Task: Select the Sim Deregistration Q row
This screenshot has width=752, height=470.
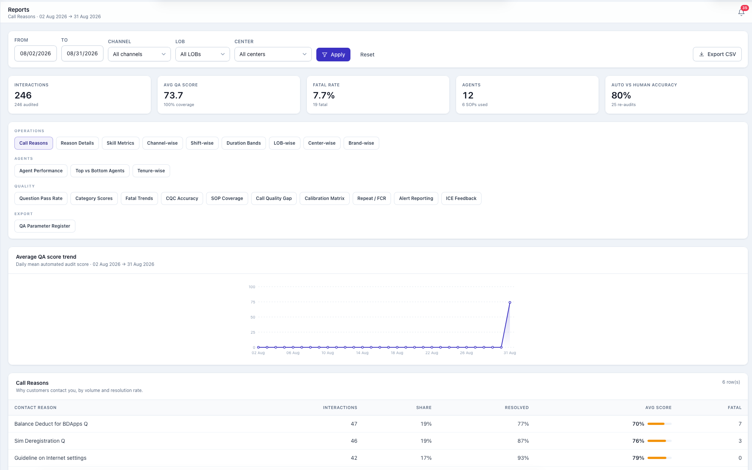Action: [x=378, y=441]
